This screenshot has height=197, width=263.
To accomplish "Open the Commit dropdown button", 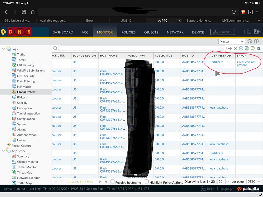I will click(222, 32).
